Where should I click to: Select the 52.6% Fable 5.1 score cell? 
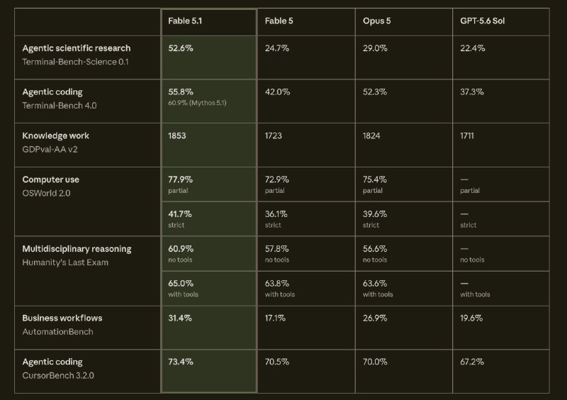coord(181,48)
